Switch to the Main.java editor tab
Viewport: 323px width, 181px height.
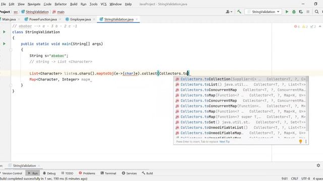9,19
